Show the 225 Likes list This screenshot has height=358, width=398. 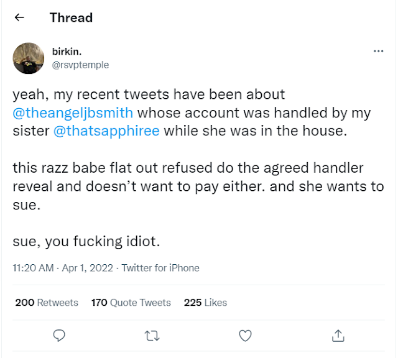click(x=205, y=303)
